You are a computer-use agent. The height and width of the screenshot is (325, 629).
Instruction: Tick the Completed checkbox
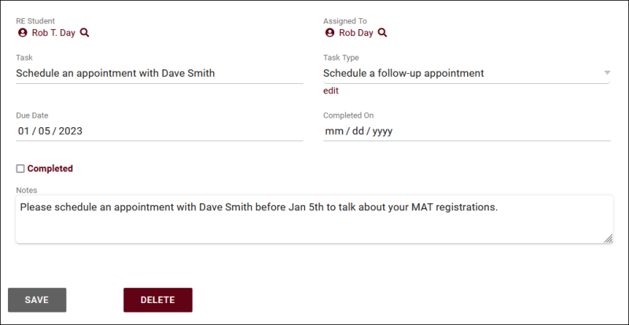20,169
